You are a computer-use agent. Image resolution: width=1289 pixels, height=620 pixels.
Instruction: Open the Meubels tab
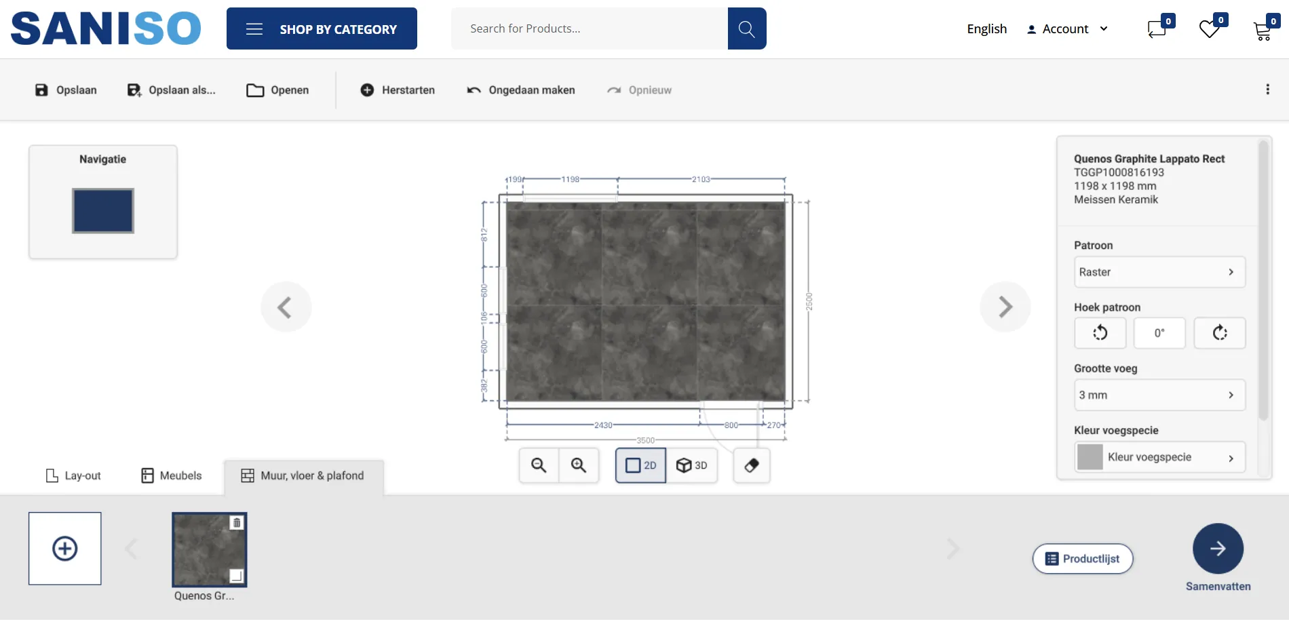pos(172,476)
